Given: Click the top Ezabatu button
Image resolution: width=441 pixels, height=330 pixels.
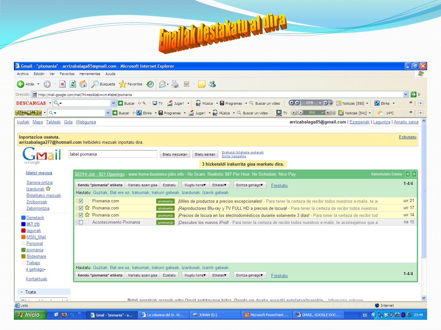Looking at the screenshot, I should (169, 185).
